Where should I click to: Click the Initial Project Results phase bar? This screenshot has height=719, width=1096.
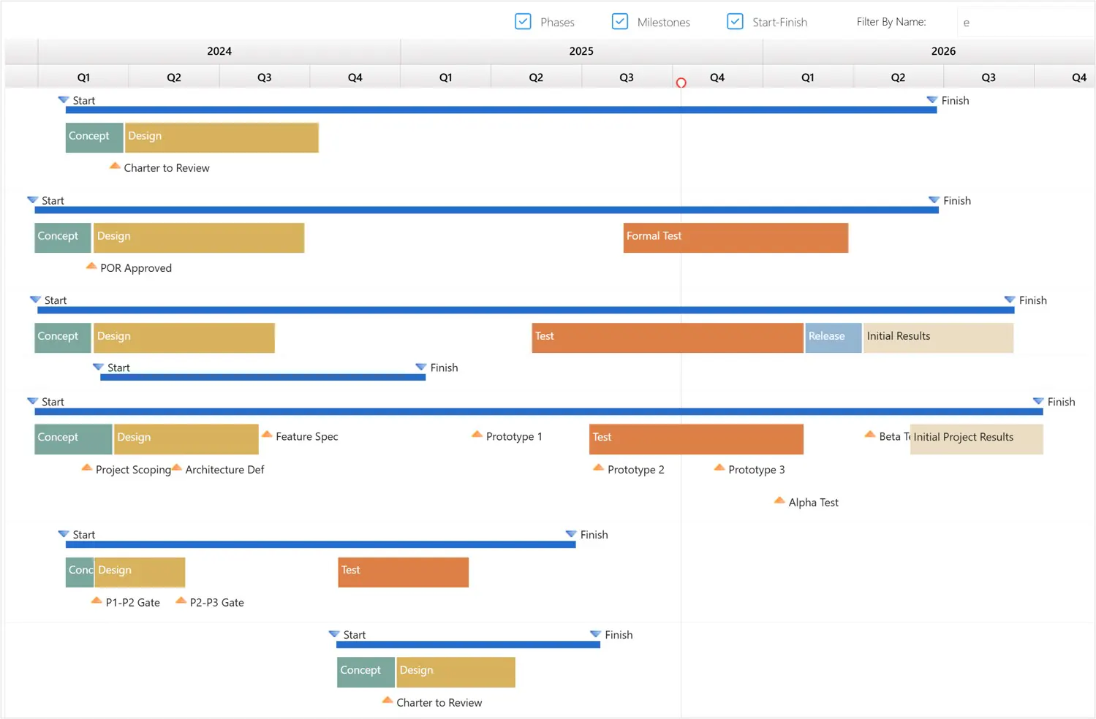(977, 439)
